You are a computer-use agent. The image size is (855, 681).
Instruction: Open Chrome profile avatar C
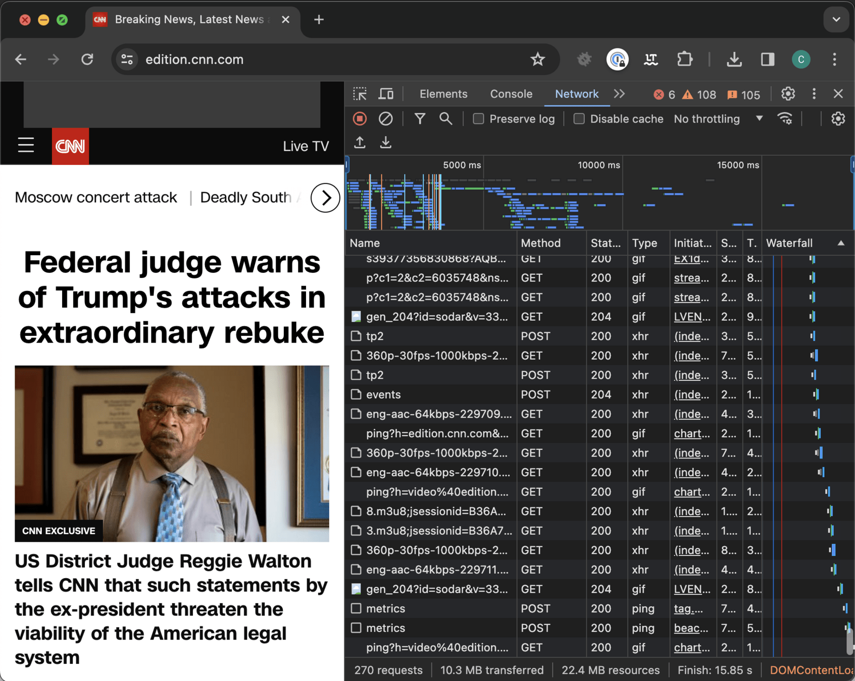click(x=801, y=60)
